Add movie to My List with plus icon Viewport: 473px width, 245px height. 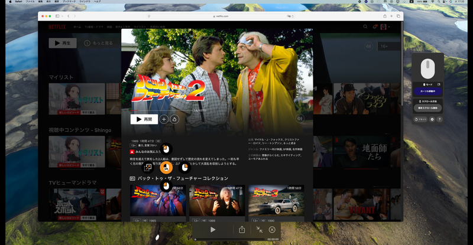[164, 119]
